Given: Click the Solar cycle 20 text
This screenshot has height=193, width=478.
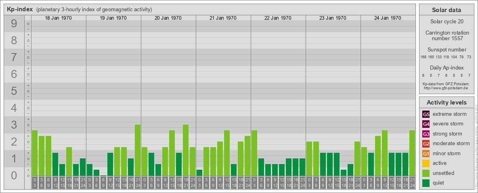Looking at the screenshot, I should (446, 22).
